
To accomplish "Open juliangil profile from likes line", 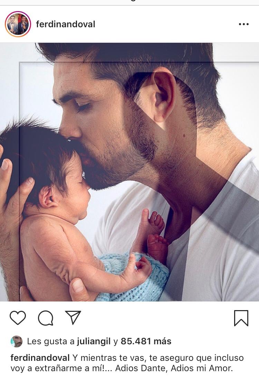I will pyautogui.click(x=94, y=341).
